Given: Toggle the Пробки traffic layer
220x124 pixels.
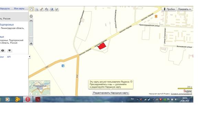Looking at the screenshot, I should (169, 9).
